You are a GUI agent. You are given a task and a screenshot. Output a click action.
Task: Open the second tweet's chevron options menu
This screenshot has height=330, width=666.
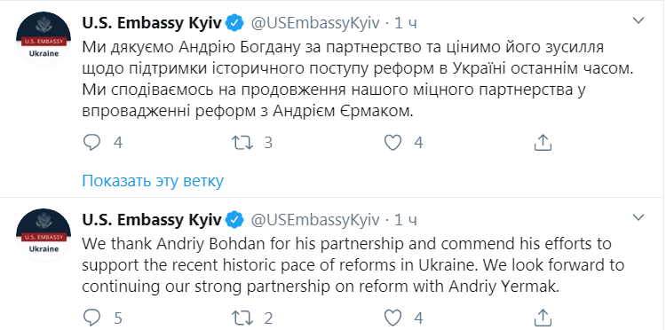tap(638, 217)
